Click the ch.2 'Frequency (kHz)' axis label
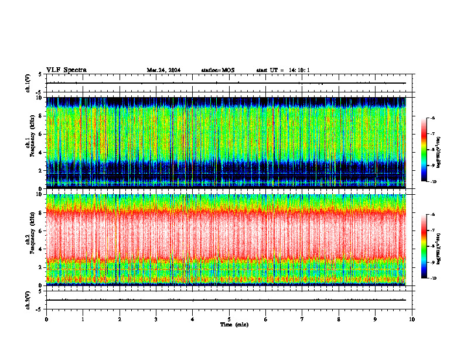 (33, 232)
